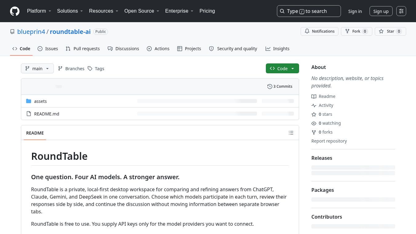
Task: Click the pulse icon beside Activity
Action: point(314,105)
